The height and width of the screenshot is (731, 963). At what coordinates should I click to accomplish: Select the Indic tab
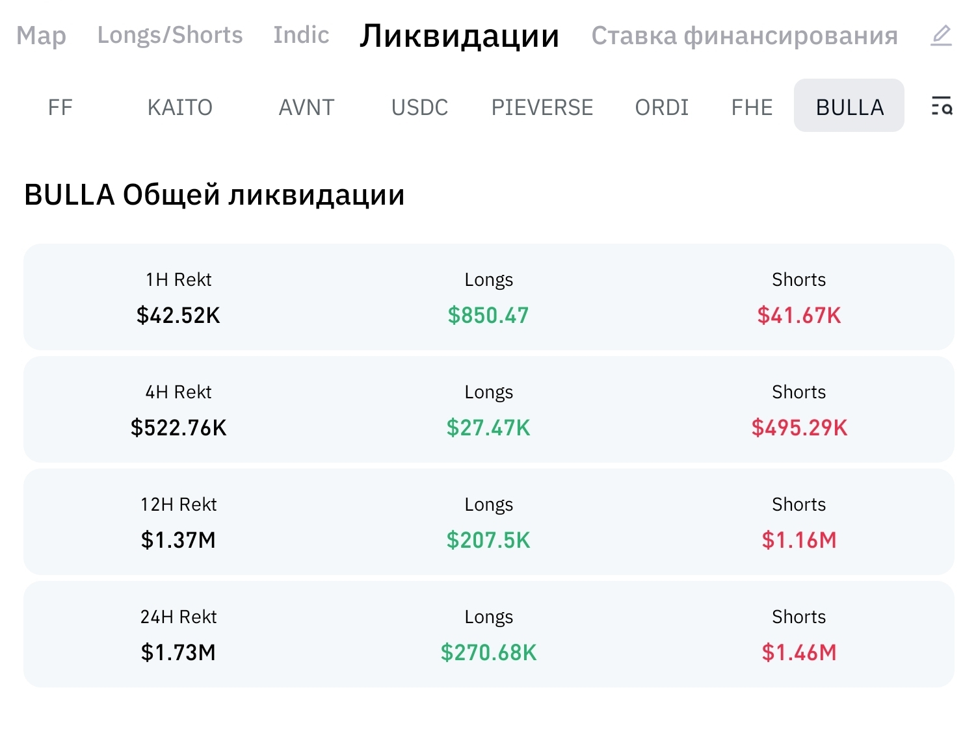(301, 35)
